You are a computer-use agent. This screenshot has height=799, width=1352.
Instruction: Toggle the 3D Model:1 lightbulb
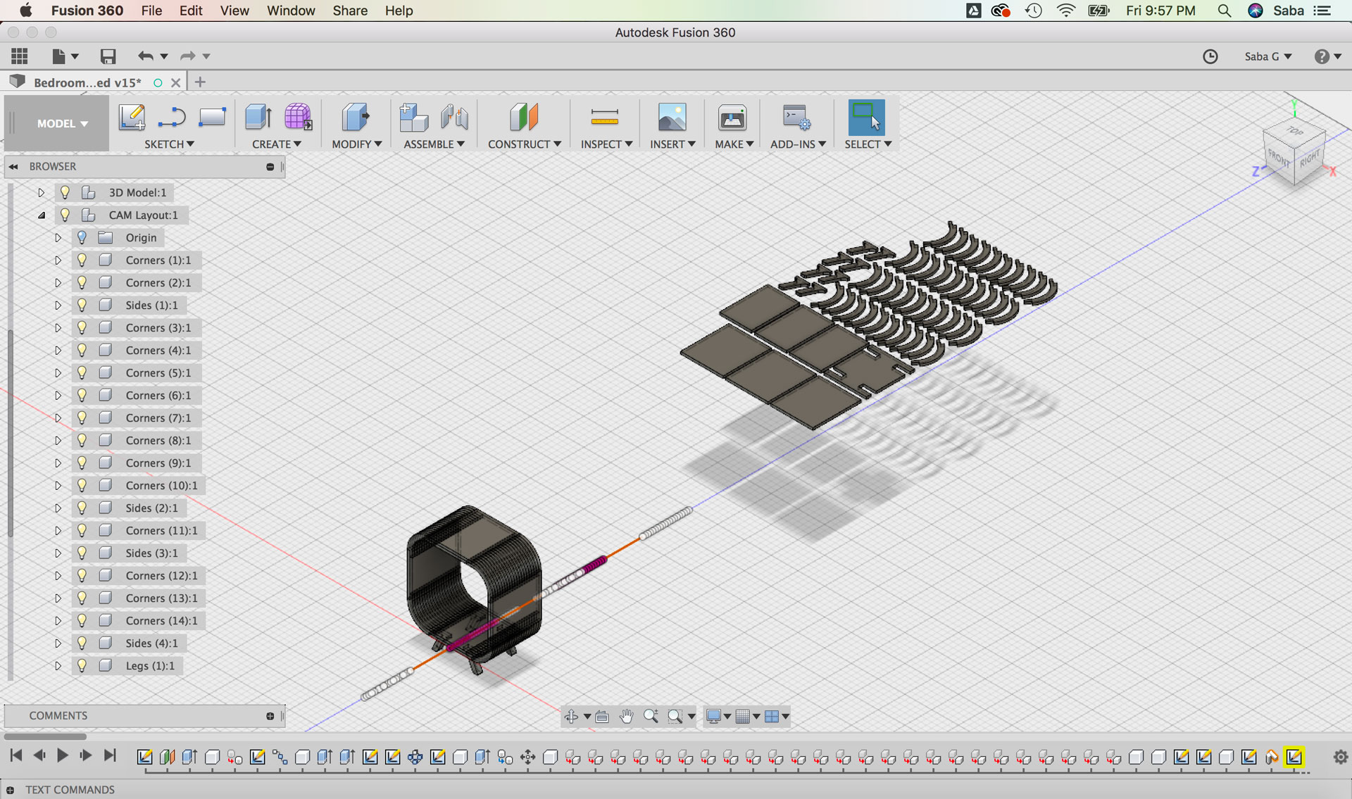pyautogui.click(x=65, y=193)
